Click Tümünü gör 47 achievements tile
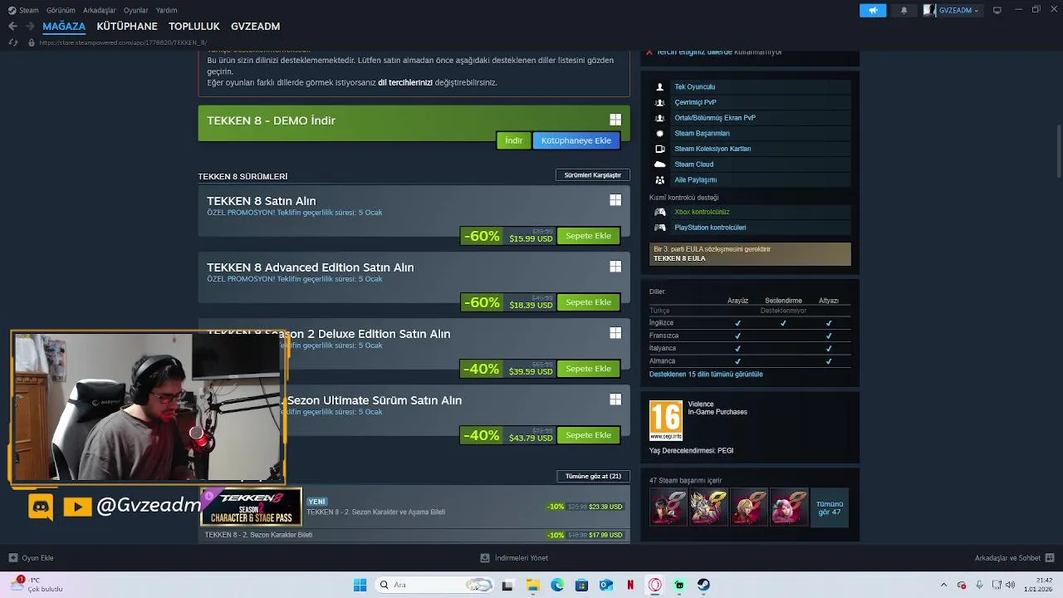Image resolution: width=1063 pixels, height=598 pixels. point(830,507)
